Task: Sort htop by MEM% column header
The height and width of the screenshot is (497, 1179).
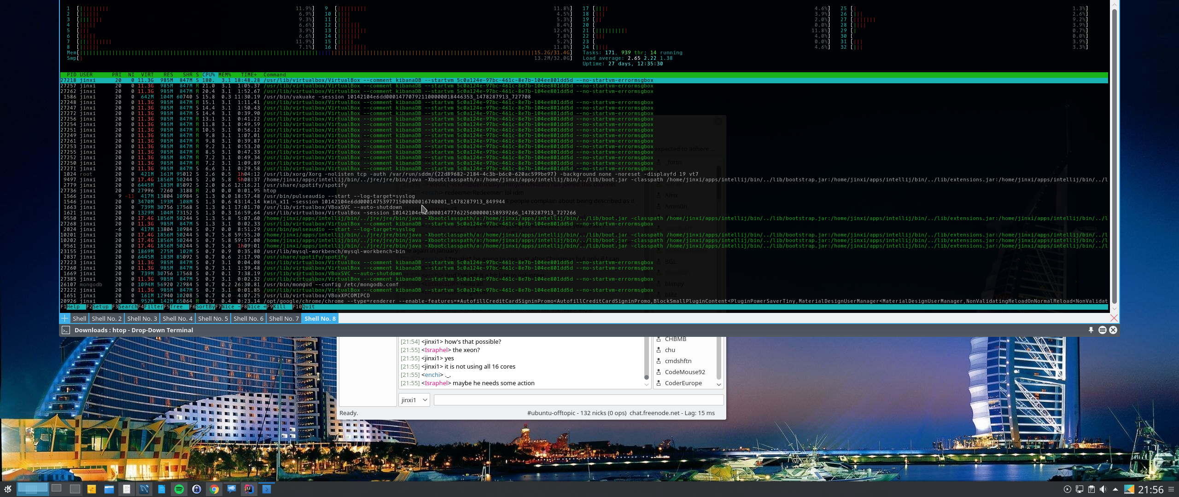Action: click(x=225, y=75)
